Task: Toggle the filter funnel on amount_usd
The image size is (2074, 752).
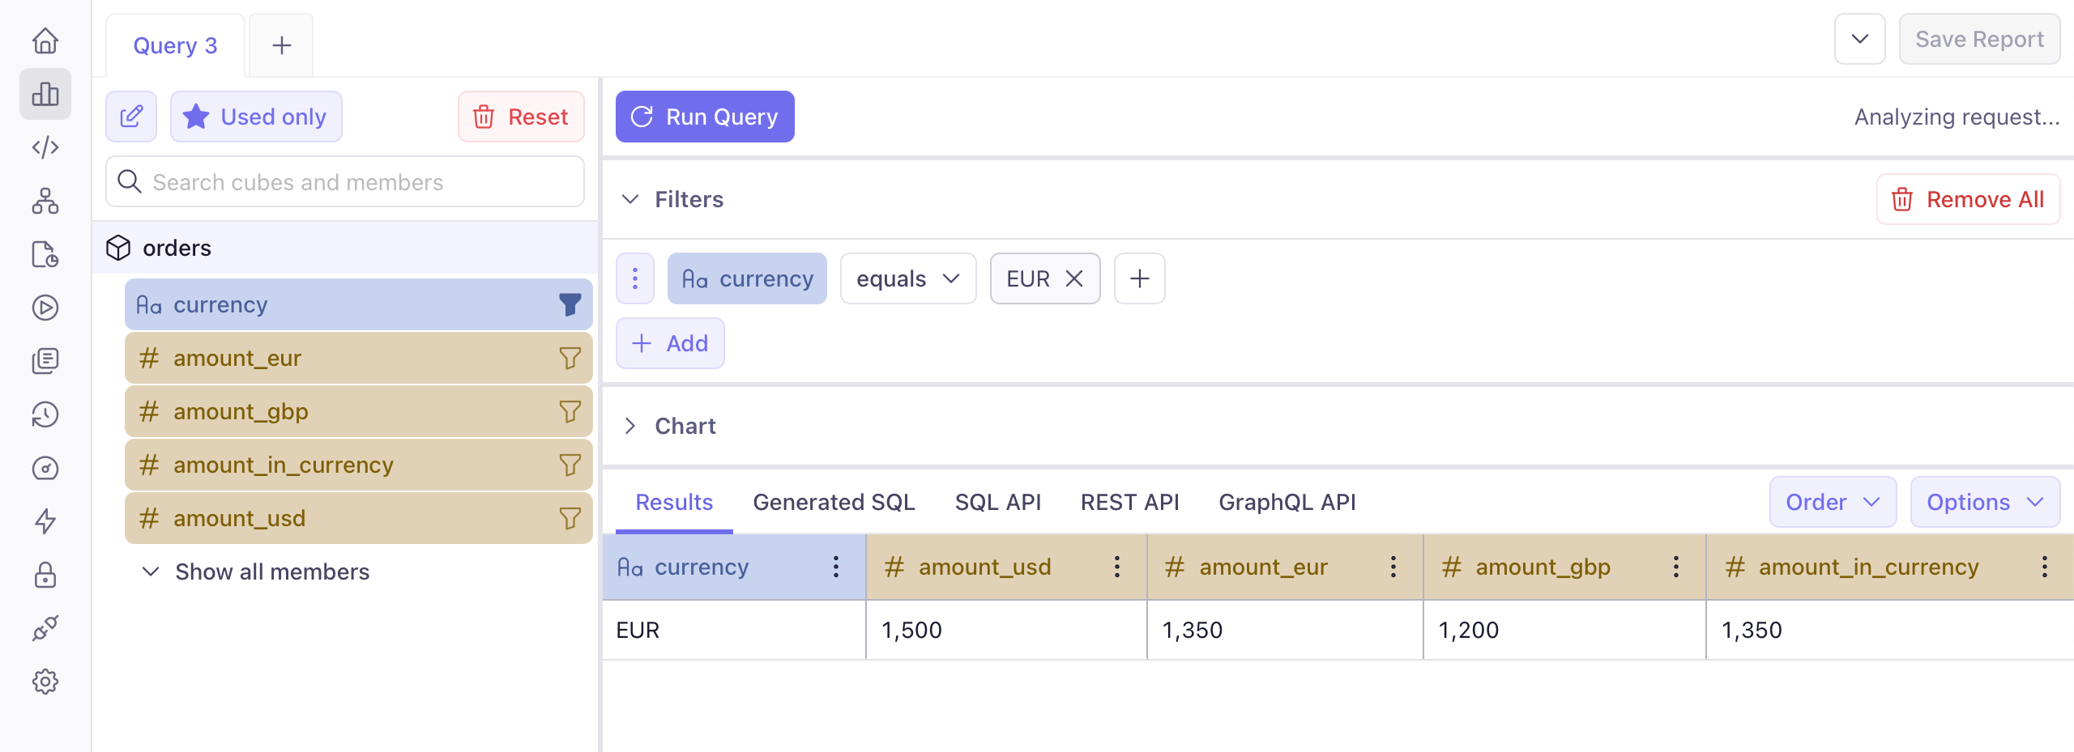Action: coord(570,518)
